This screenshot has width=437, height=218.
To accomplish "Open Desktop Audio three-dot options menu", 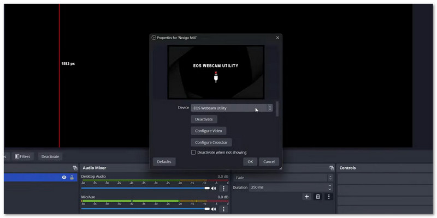I will tap(223, 188).
